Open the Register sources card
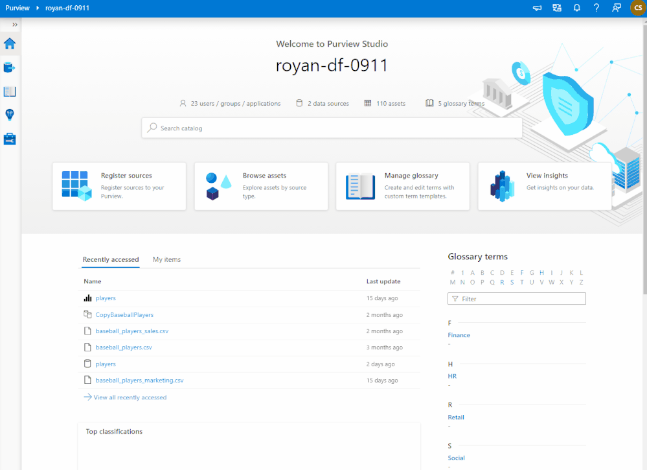Viewport: 647px width, 470px height. point(119,186)
